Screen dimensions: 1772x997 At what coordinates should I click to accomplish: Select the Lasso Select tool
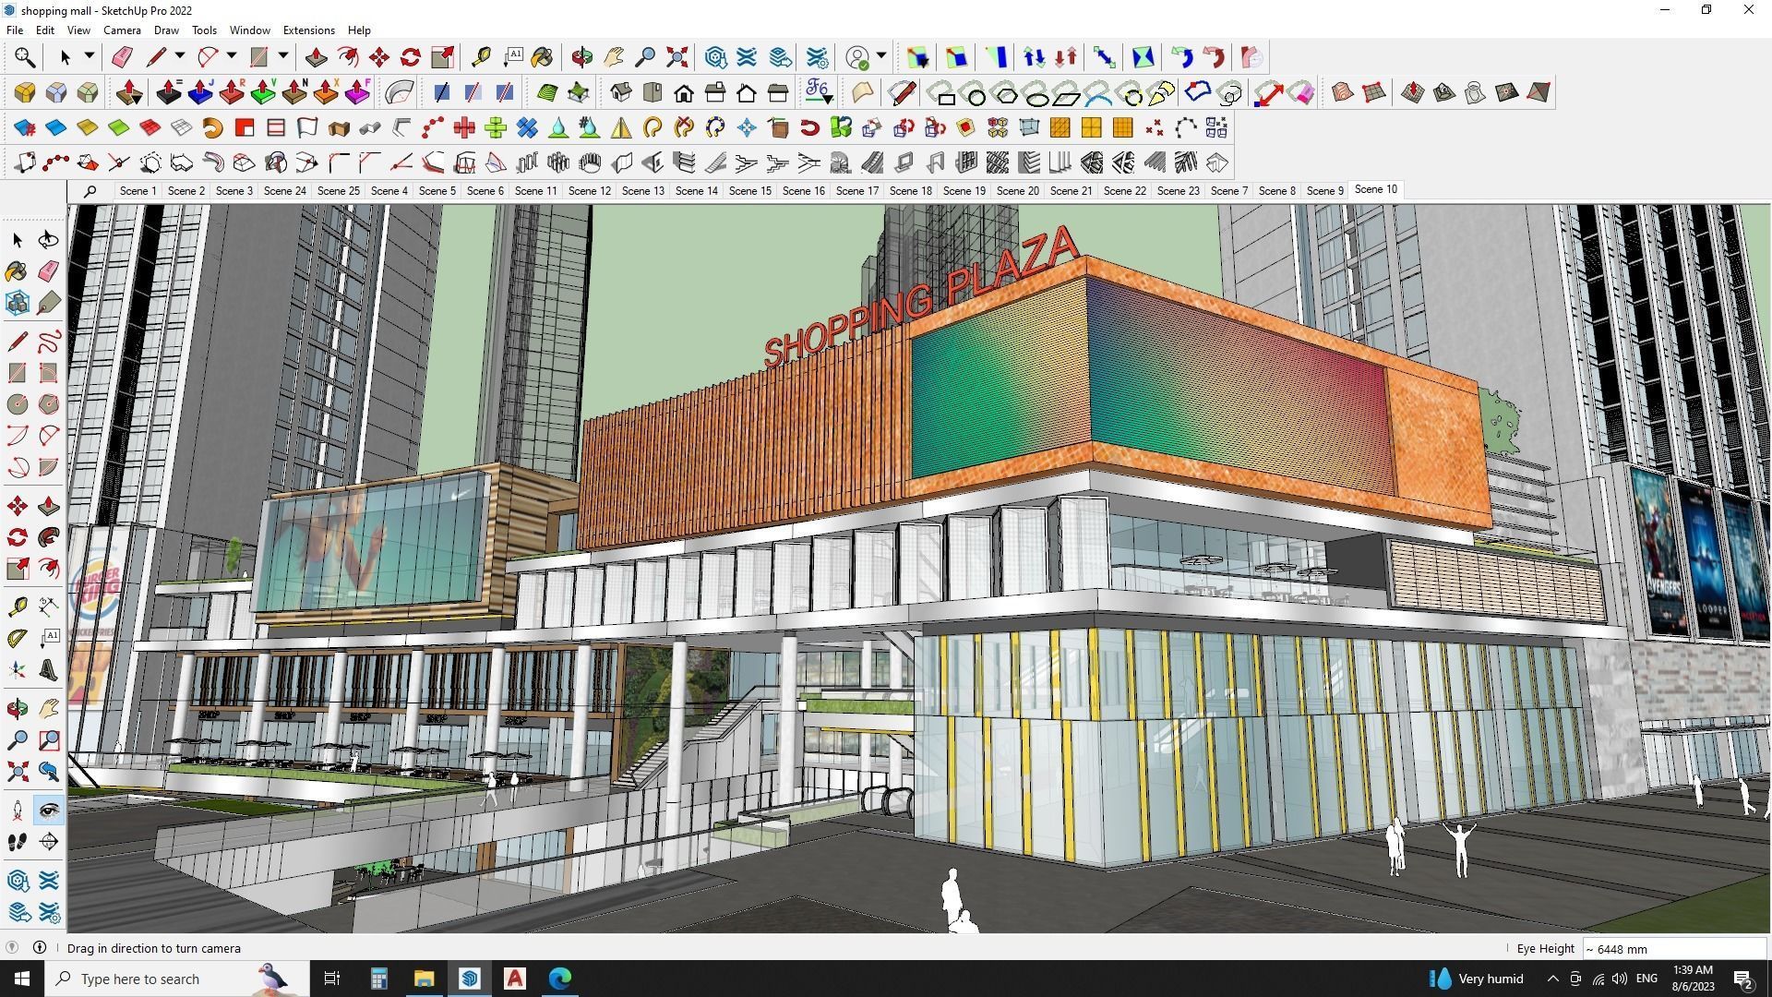click(48, 240)
